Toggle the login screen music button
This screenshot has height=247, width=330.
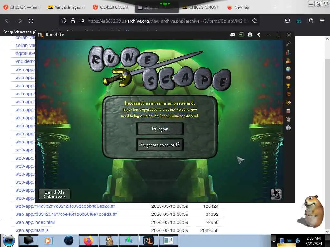276,194
